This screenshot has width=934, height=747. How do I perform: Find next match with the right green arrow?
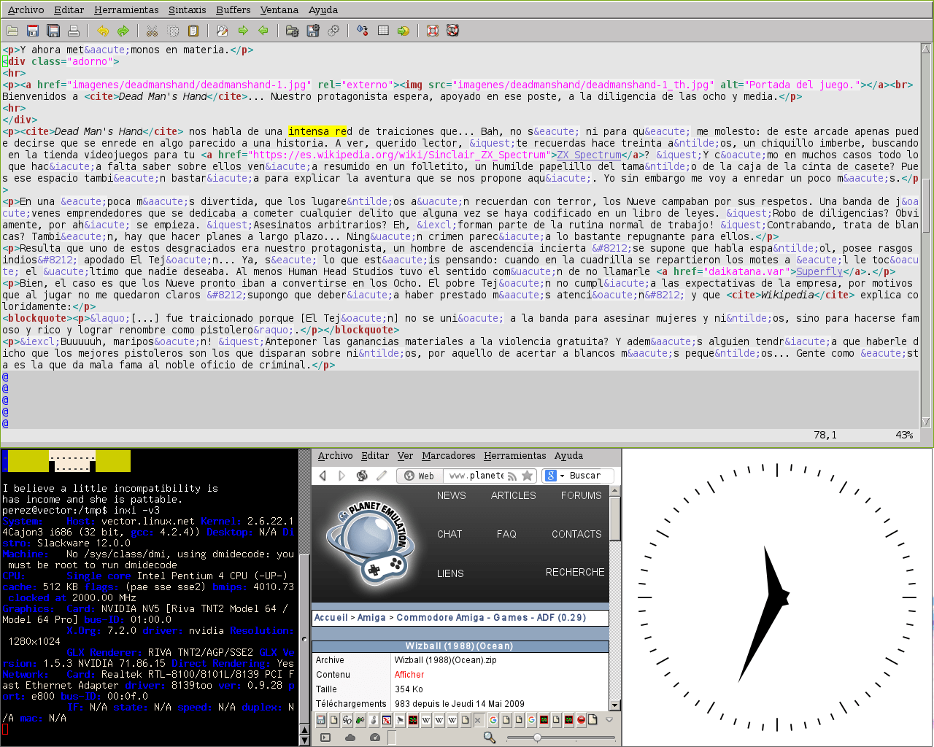tap(243, 31)
